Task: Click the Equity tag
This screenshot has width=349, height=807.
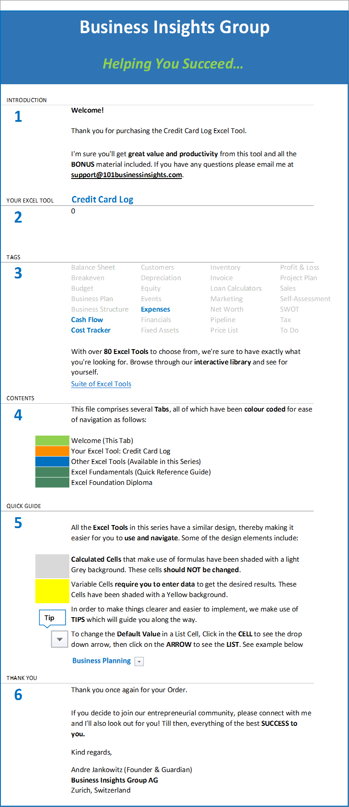Action: (x=151, y=288)
